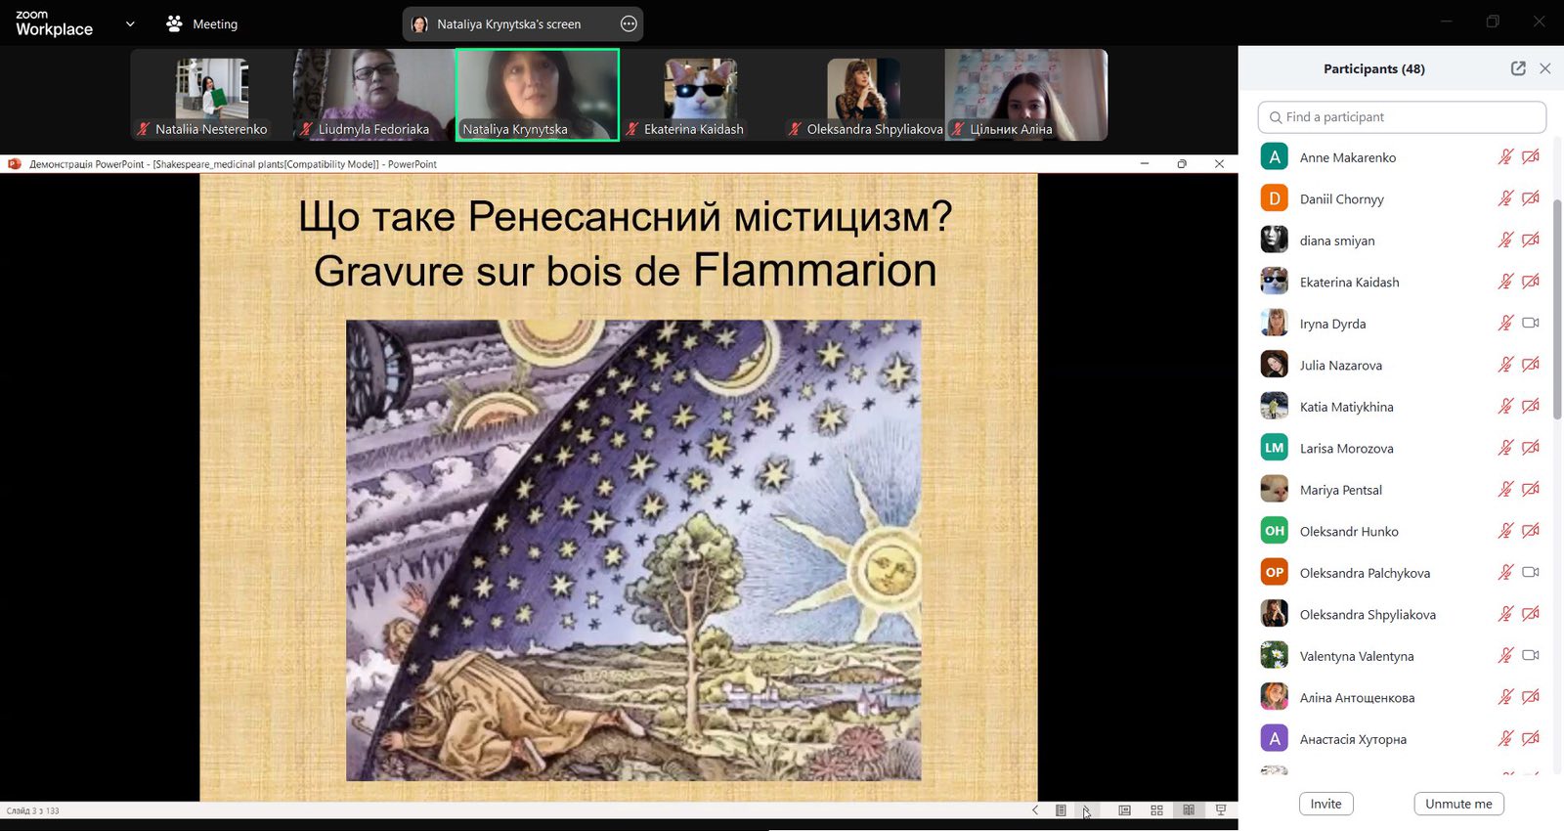Click the Normal view icon
Image resolution: width=1564 pixels, height=831 pixels.
tap(1125, 810)
